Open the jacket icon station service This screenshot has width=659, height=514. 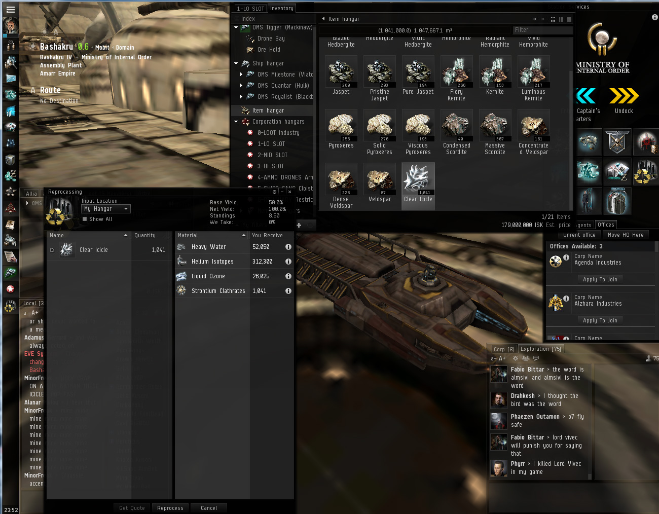click(617, 201)
